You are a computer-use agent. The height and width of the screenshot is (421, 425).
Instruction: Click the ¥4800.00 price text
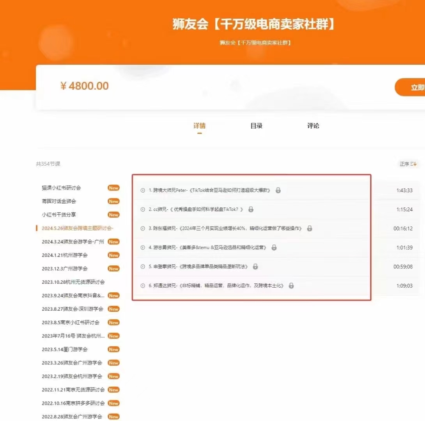(84, 86)
